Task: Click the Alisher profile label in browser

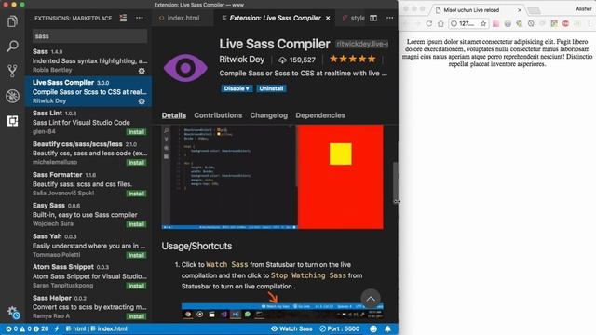Action: tap(584, 8)
